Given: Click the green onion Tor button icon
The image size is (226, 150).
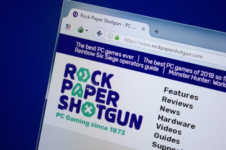Looking at the screenshot, I should [81, 30].
